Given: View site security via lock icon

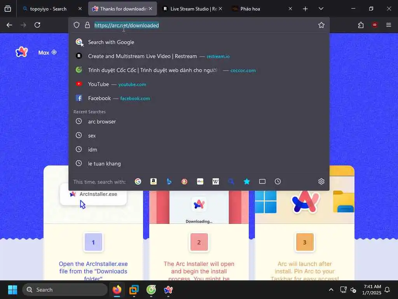Looking at the screenshot, I should click(87, 25).
